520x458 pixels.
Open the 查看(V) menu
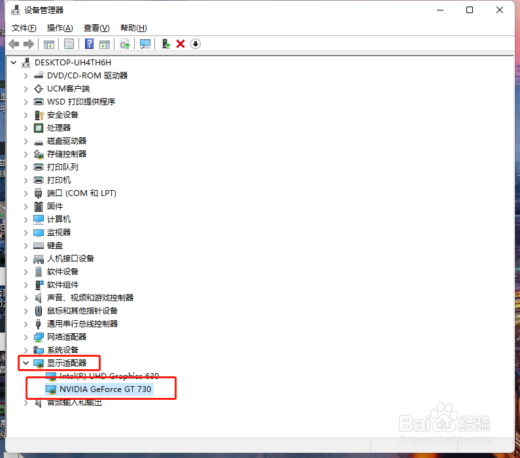coord(97,28)
